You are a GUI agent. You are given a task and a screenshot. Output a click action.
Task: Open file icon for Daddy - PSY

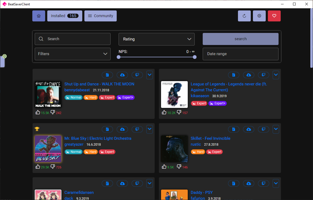tap(234, 183)
